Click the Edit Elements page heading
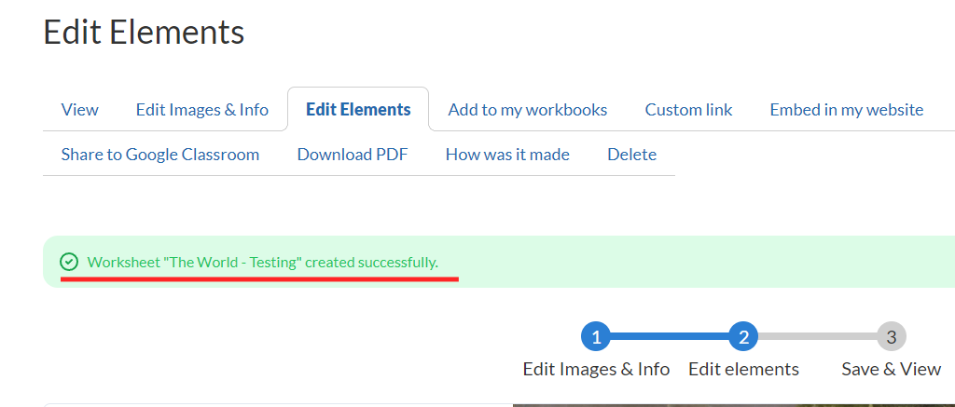 [144, 32]
